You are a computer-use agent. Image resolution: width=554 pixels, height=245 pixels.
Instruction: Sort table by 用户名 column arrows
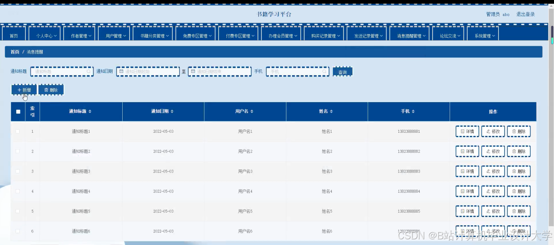coord(252,112)
